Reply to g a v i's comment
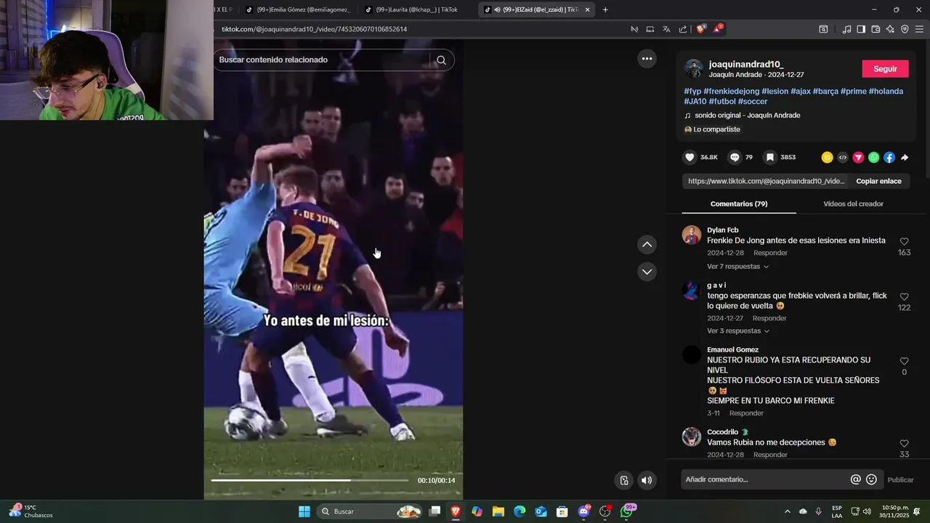This screenshot has width=930, height=523. pyautogui.click(x=769, y=318)
